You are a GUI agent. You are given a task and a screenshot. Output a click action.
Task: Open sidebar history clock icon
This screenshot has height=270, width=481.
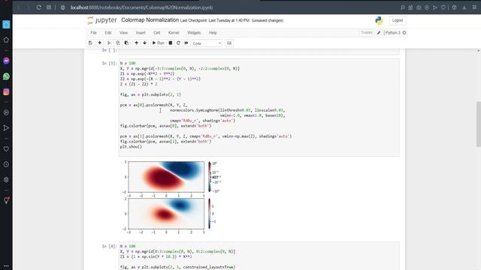(6, 164)
